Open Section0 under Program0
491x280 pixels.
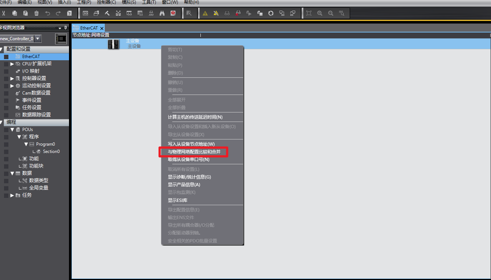click(x=51, y=151)
